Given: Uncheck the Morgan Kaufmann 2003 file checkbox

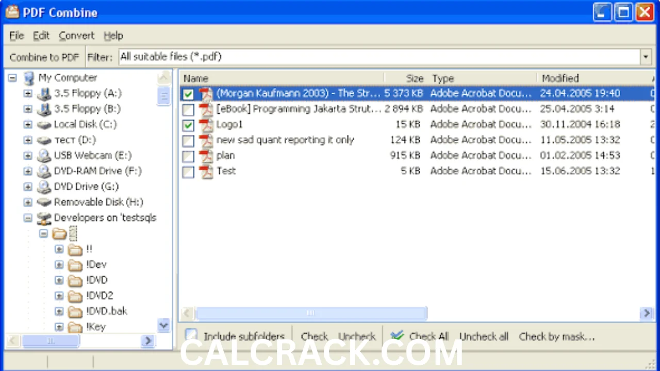Looking at the screenshot, I should click(188, 94).
